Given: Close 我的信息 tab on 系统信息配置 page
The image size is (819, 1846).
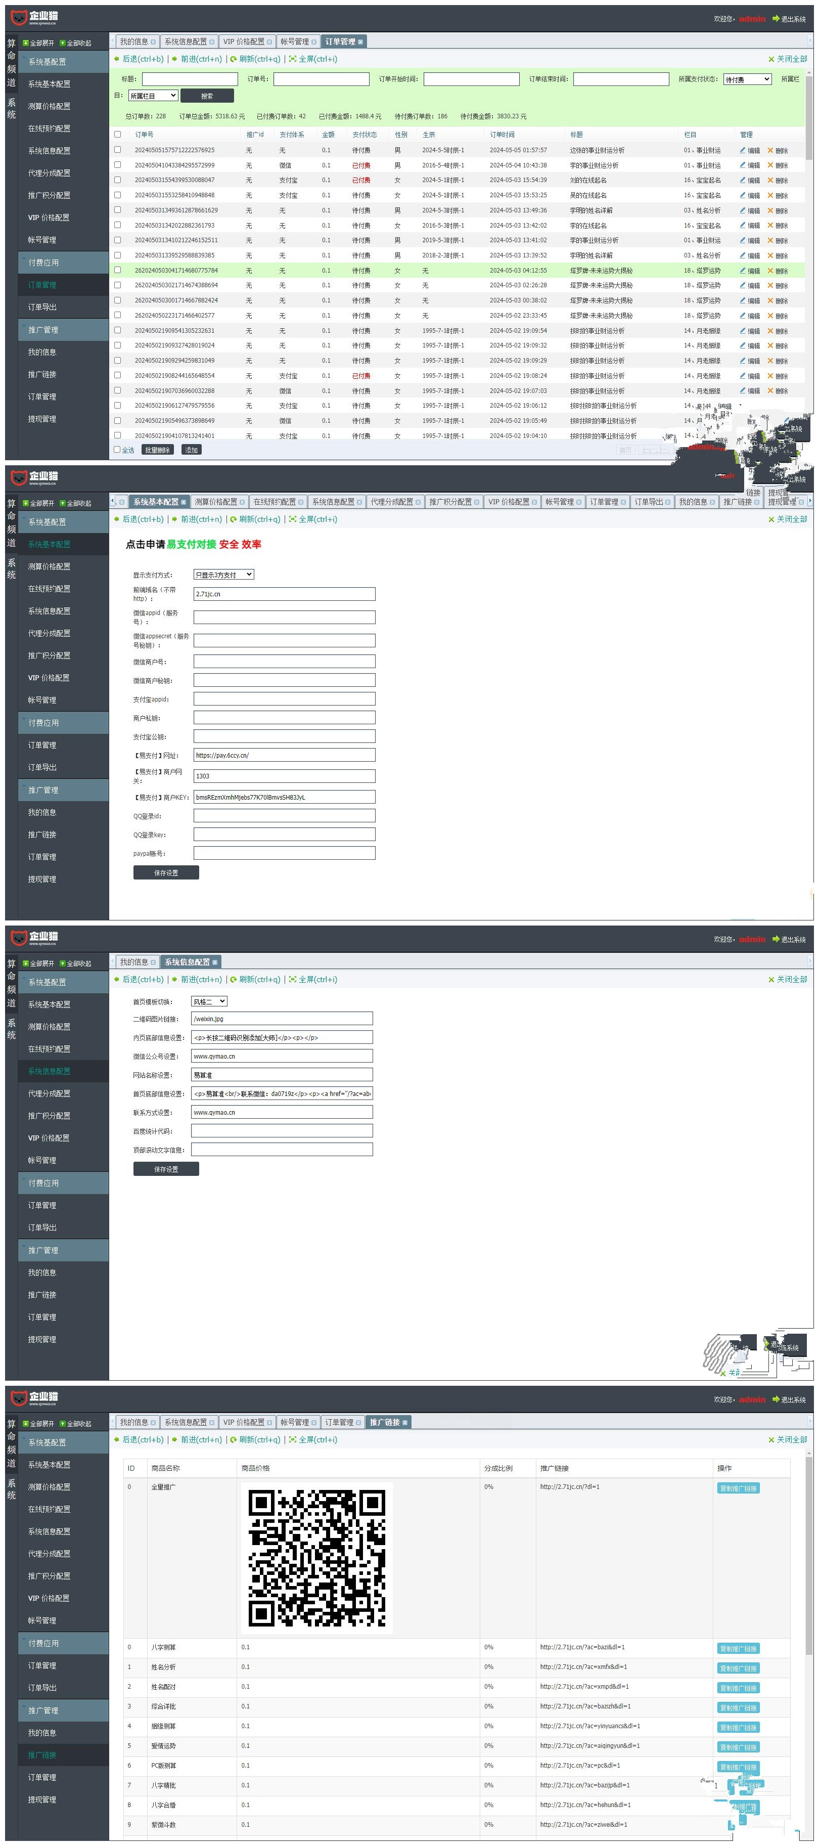Looking at the screenshot, I should tap(153, 962).
